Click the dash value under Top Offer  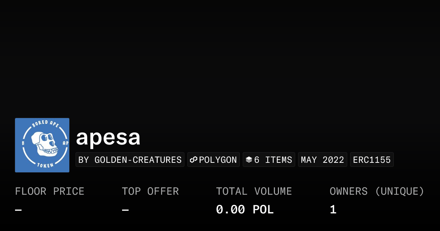[x=125, y=210]
